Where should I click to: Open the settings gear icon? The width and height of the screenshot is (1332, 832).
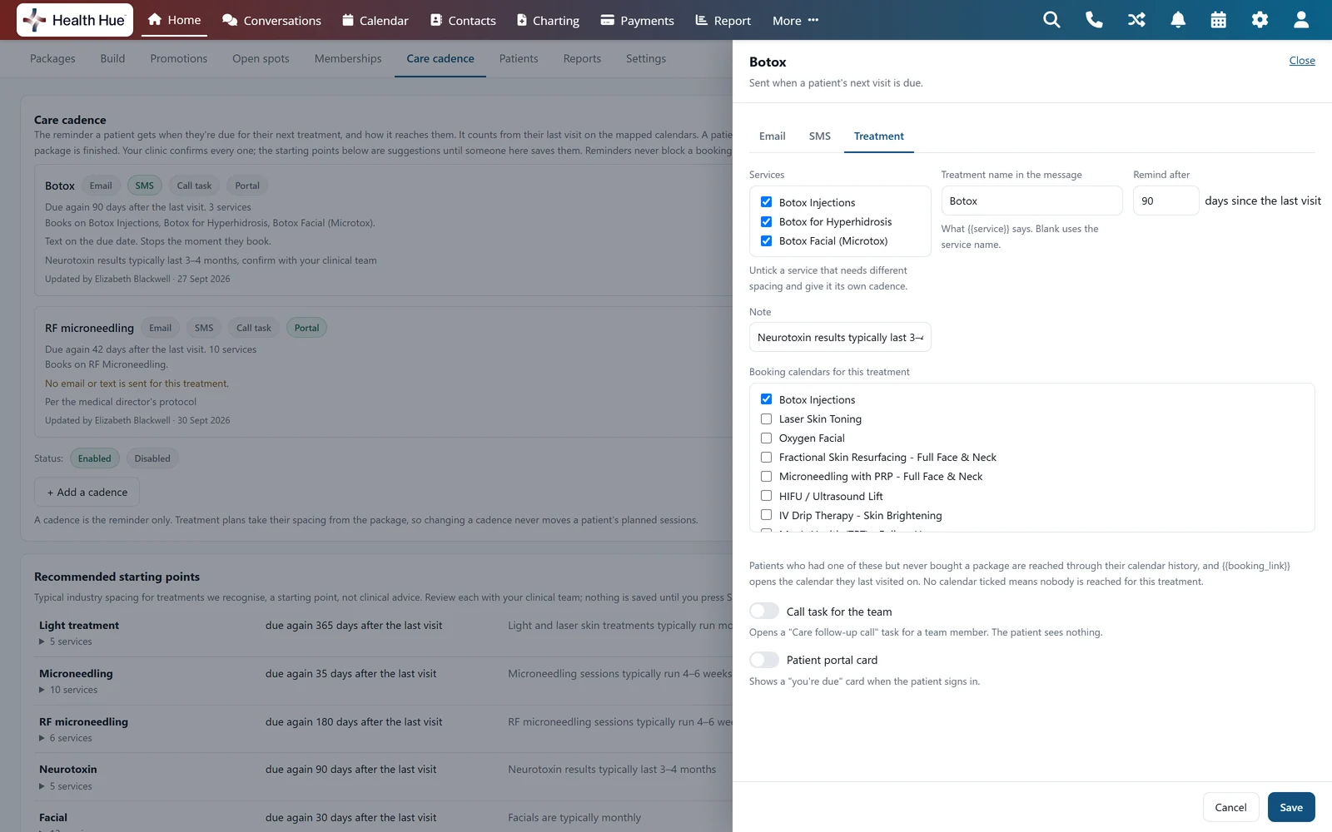[x=1260, y=20]
